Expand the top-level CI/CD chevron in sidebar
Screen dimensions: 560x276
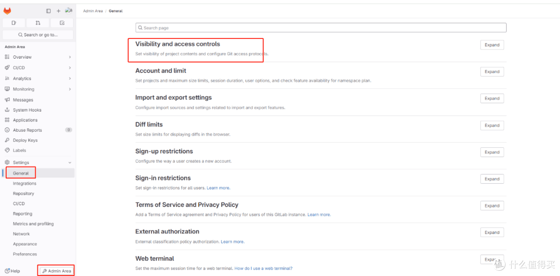[x=69, y=67]
